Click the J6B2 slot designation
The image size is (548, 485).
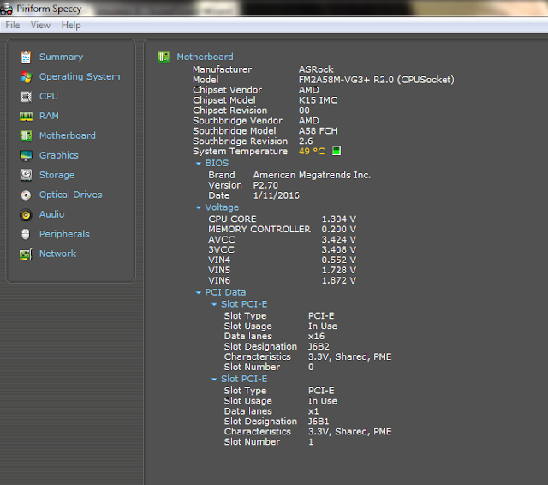coord(319,346)
